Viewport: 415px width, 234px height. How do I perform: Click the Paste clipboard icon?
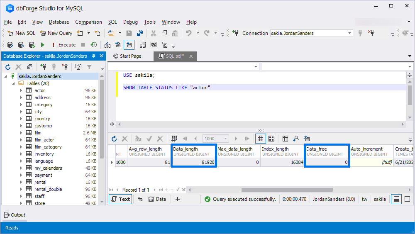[175, 33]
